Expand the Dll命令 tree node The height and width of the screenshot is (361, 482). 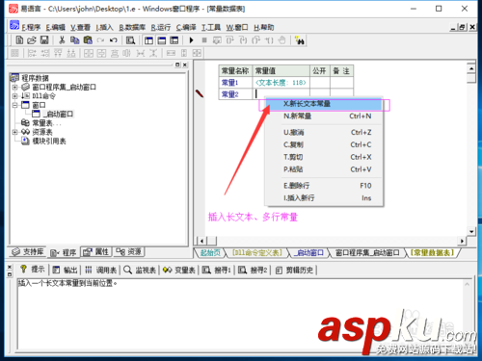pyautogui.click(x=14, y=96)
